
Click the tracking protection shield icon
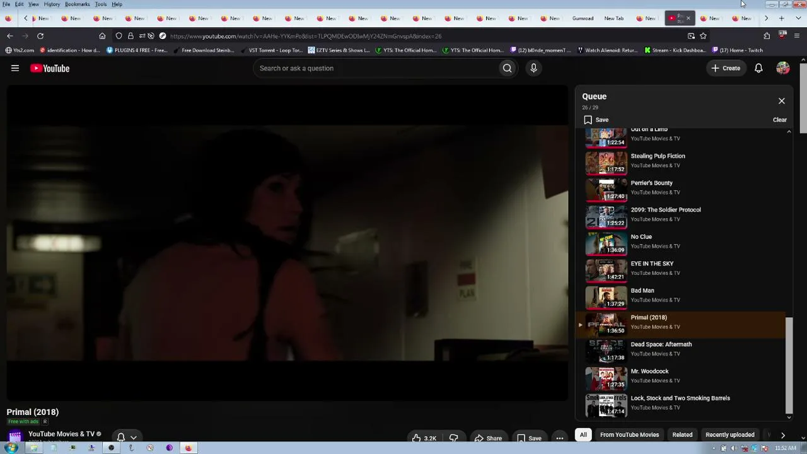point(119,36)
